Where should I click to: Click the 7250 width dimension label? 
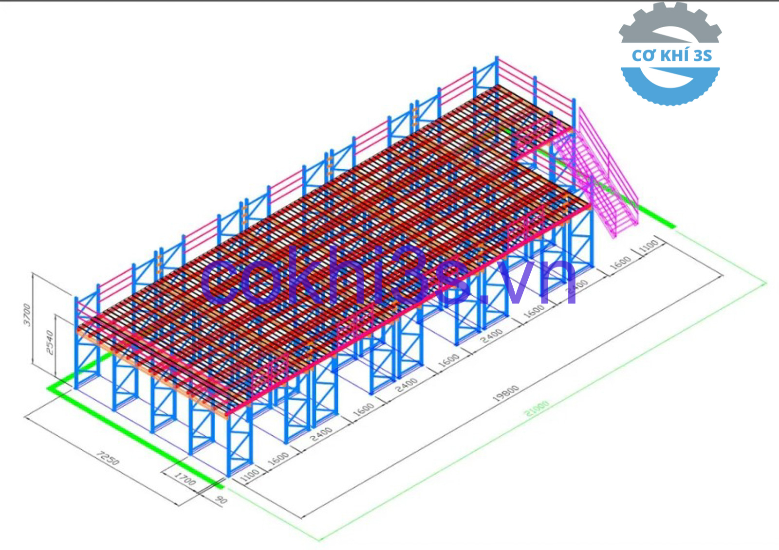click(x=107, y=458)
